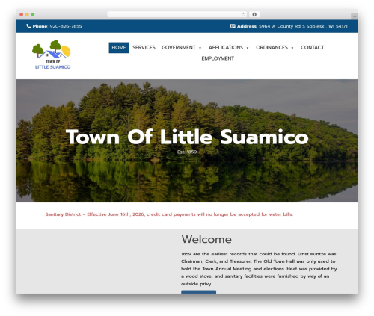
Task: Click the phone handset icon
Action: (x=28, y=26)
